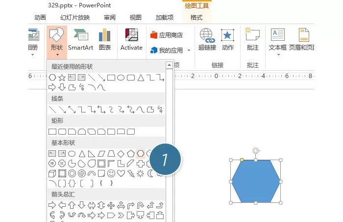Open the 格式 drawing tools tab
Viewport: 343px width, 222px height.
coord(196,17)
